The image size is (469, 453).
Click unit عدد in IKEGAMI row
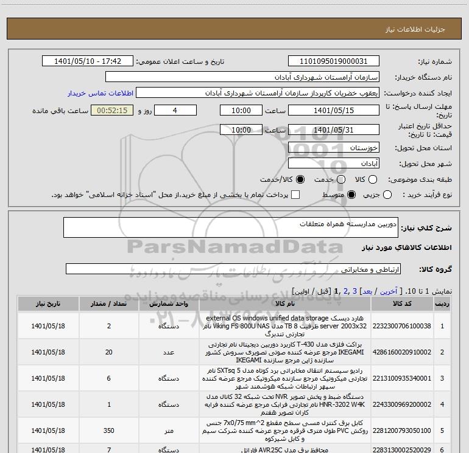point(169,352)
